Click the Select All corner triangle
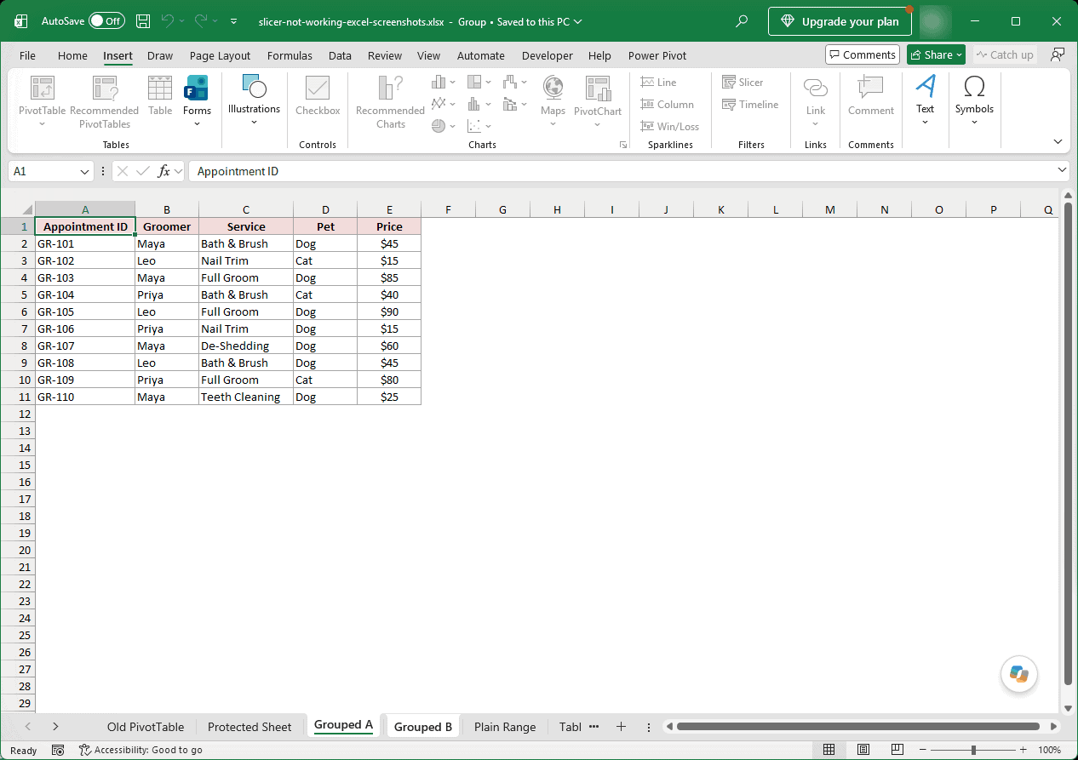Image resolution: width=1078 pixels, height=760 pixels. tap(26, 209)
